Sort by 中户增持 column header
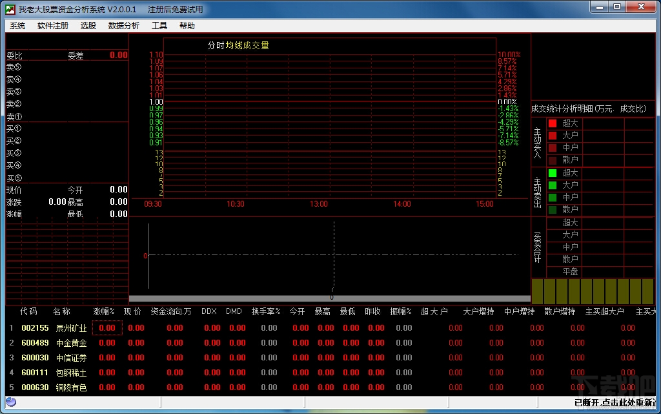 [520, 311]
